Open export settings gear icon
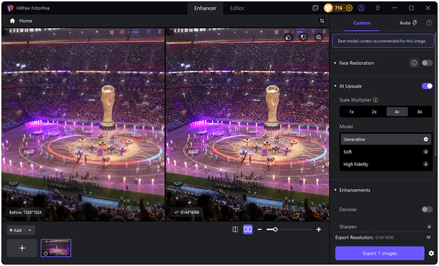 click(431, 254)
